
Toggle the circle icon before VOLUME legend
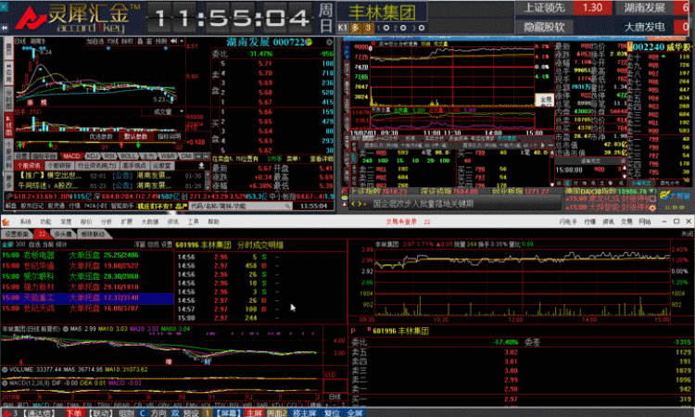[x=5, y=369]
